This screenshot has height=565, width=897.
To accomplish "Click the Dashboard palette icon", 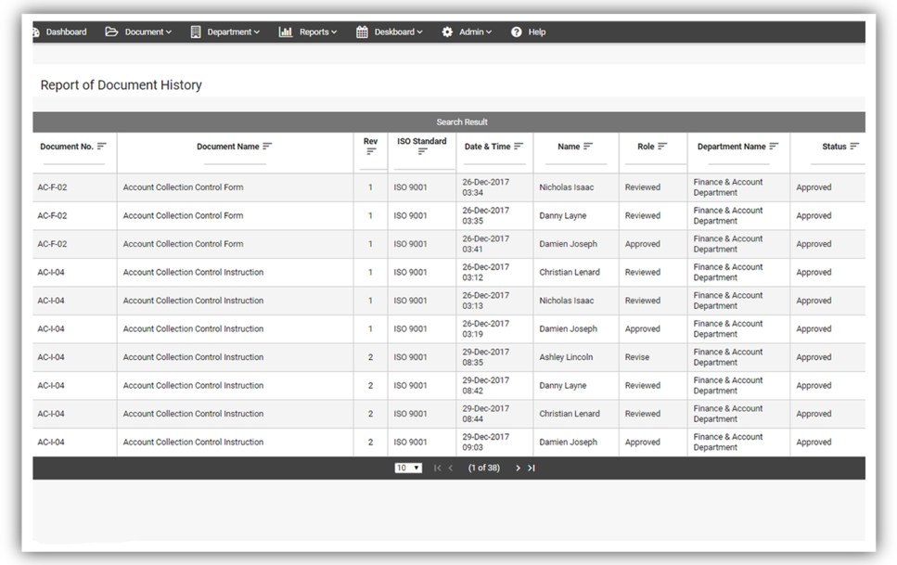I will tap(36, 32).
